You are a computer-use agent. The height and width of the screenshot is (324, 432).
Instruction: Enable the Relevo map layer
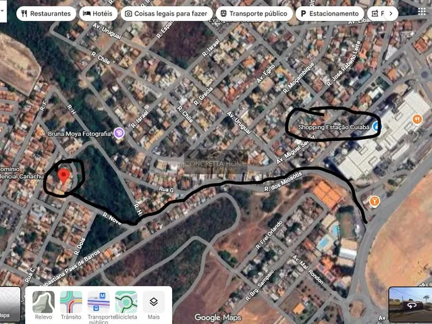point(43,306)
